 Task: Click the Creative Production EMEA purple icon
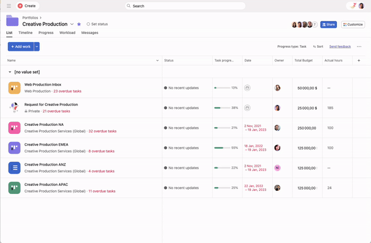pyautogui.click(x=14, y=148)
